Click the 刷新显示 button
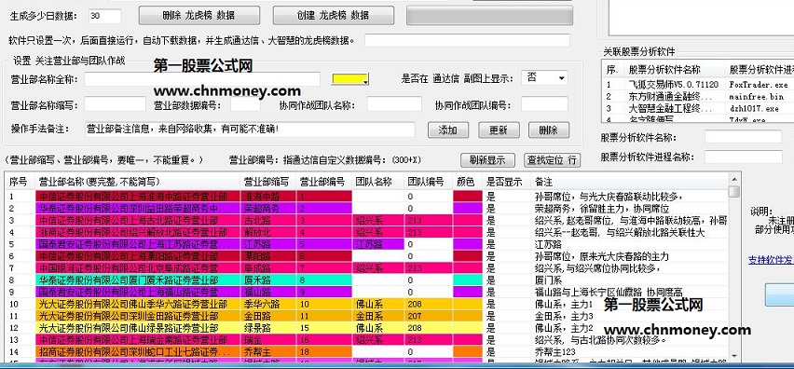Image resolution: width=794 pixels, height=369 pixels. [487, 160]
